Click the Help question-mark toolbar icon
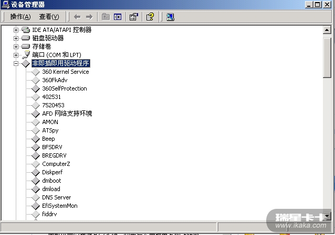Image resolution: width=335 pixels, height=235 pixels. (150, 17)
